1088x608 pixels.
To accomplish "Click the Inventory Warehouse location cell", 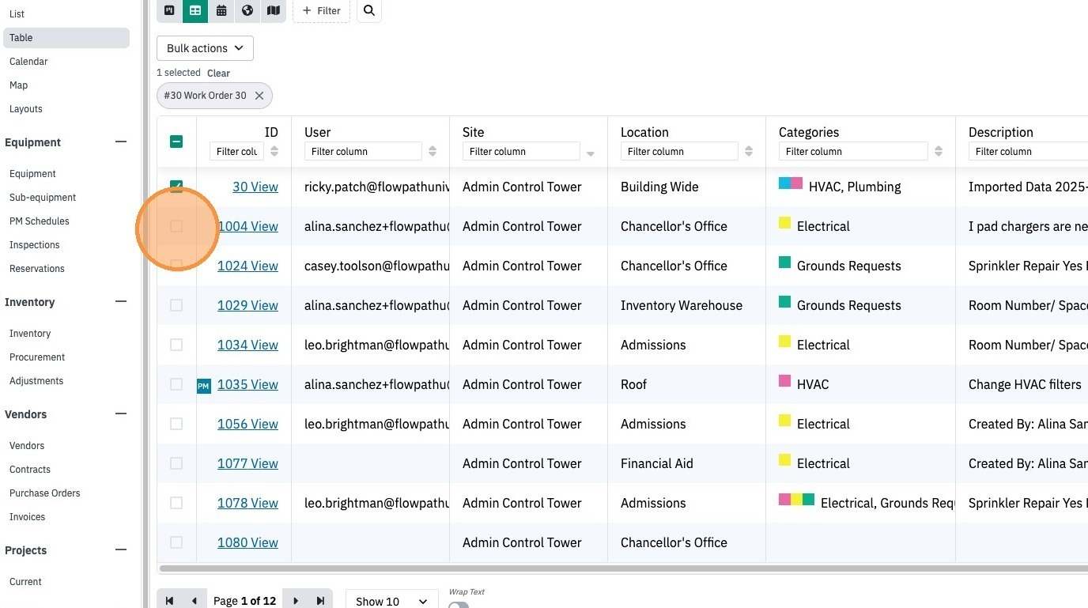I will click(682, 305).
